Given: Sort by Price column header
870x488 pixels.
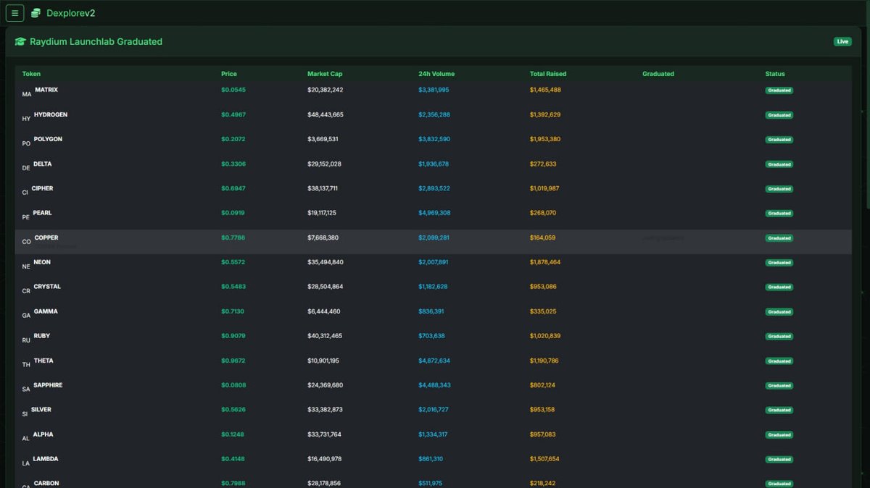Looking at the screenshot, I should coord(229,74).
